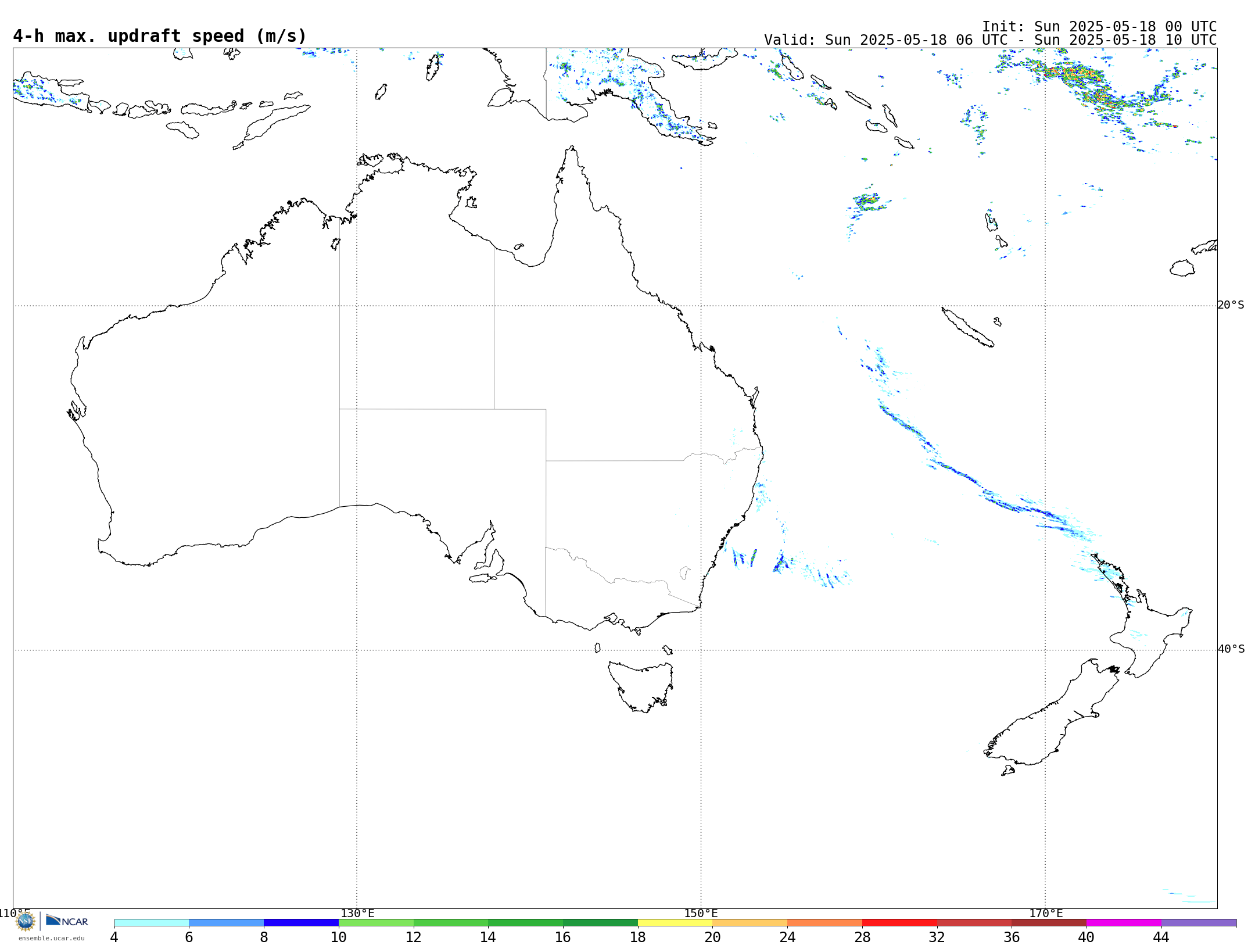The width and height of the screenshot is (1255, 945).
Task: Pick the yellow 18-20 color swatch
Action: point(675,923)
